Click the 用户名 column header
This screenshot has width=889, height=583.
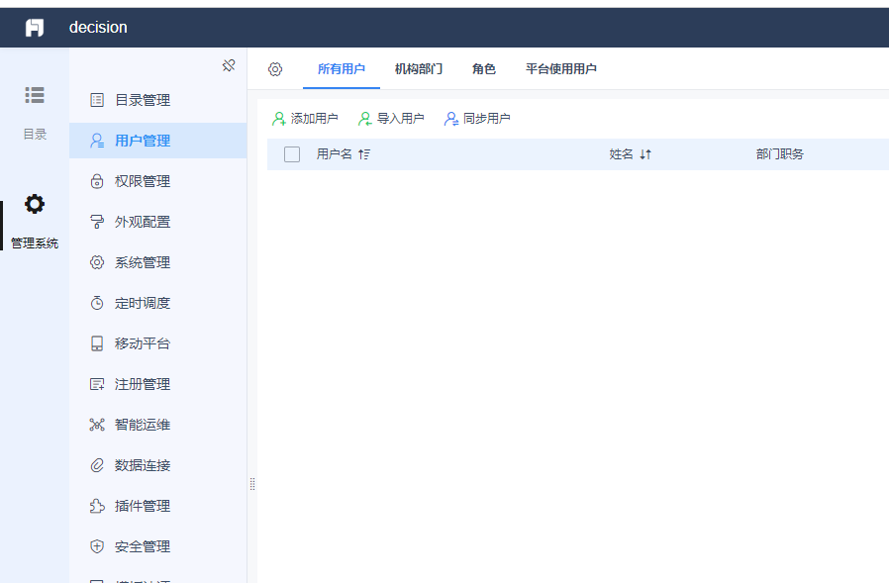click(x=334, y=154)
